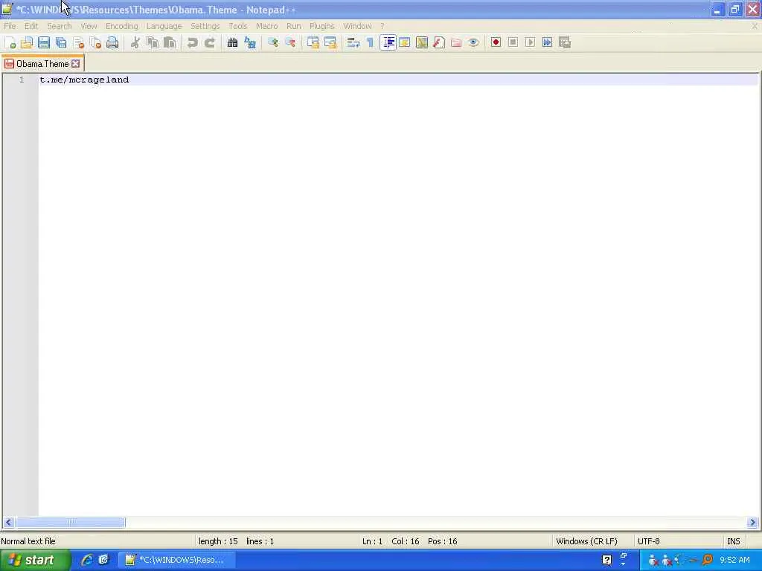The height and width of the screenshot is (571, 762).
Task: Open the View menu
Action: point(89,26)
